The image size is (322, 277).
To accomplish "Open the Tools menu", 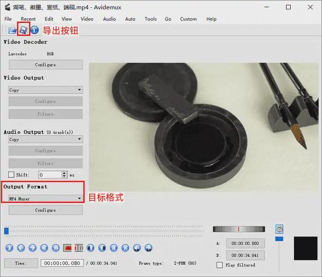I will (150, 19).
